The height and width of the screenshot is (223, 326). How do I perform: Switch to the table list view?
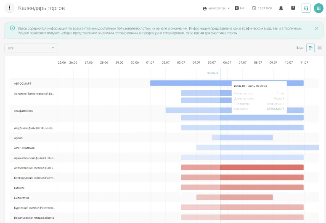tap(320, 48)
